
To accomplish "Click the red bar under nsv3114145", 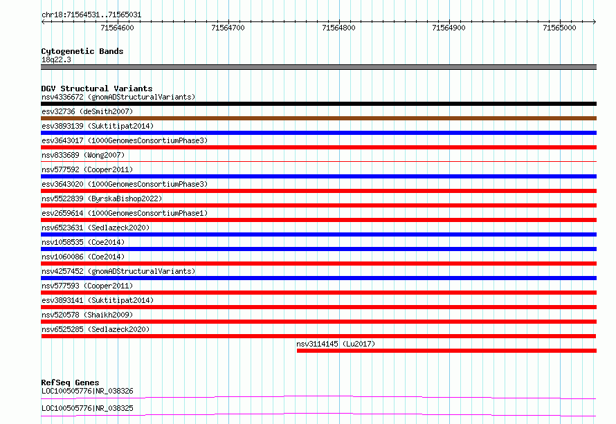I will [446, 351].
